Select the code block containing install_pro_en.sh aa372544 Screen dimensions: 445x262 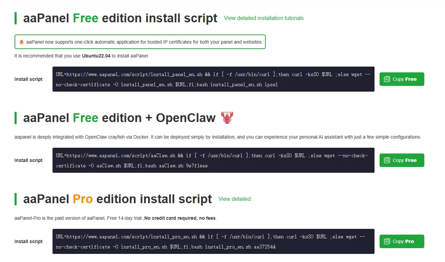[214, 241]
